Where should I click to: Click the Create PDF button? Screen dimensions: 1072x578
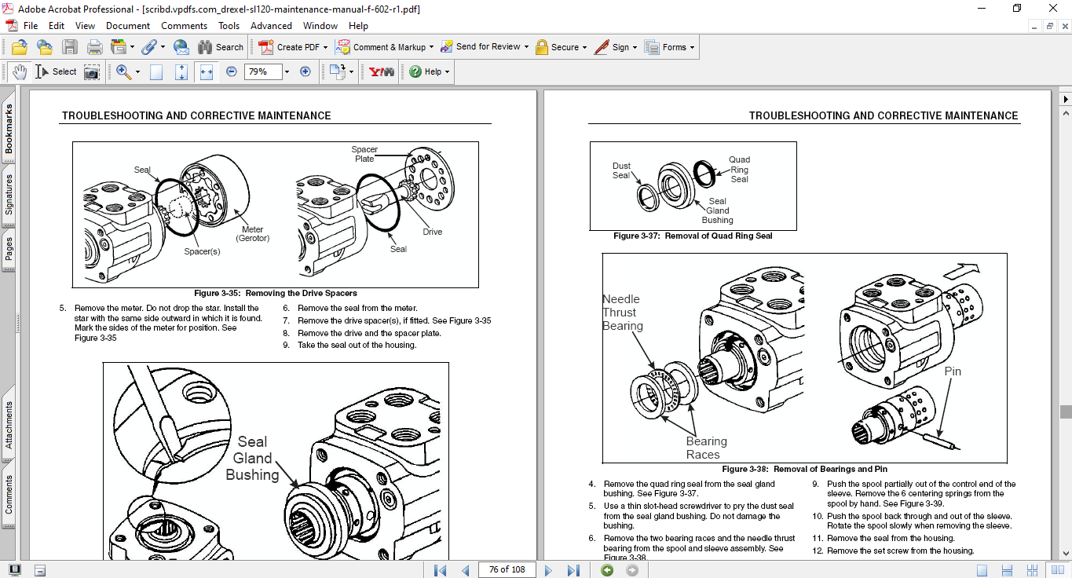291,47
